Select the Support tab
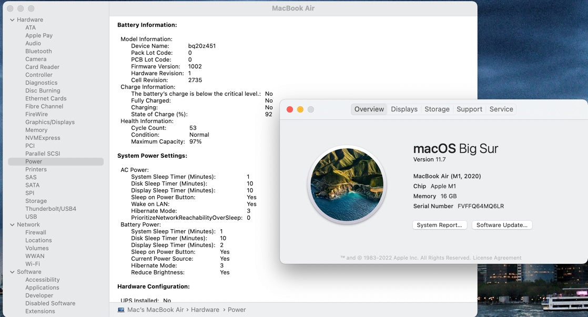Viewport: 588px width, 317px height. (x=469, y=109)
